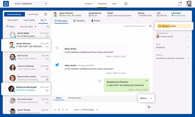Expand Assigned to James Smith dropdown
Viewport: 195px width, 117px height.
172,37
